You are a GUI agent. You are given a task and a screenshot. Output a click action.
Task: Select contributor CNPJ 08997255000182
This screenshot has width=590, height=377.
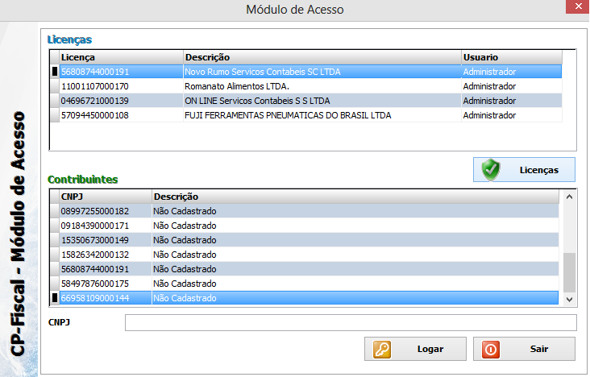click(x=95, y=211)
